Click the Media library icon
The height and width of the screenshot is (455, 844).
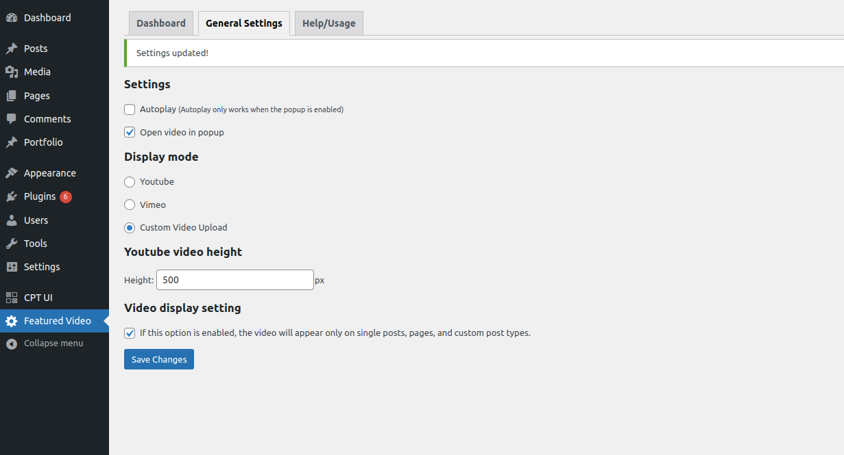coord(12,72)
